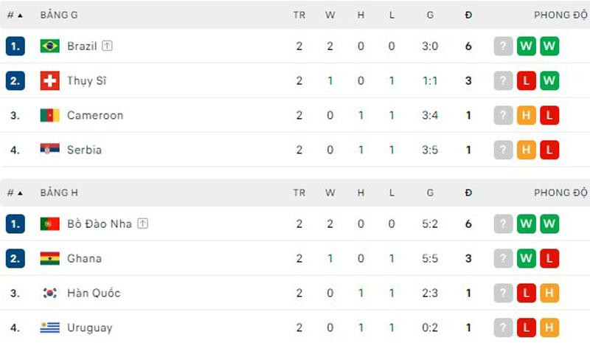
Task: Open the Hàn Quốc team link
Action: click(x=93, y=294)
